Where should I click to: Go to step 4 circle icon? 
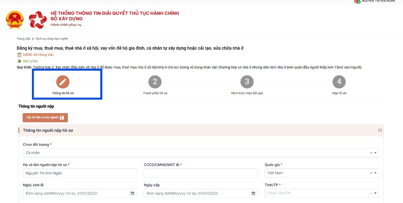point(339,82)
